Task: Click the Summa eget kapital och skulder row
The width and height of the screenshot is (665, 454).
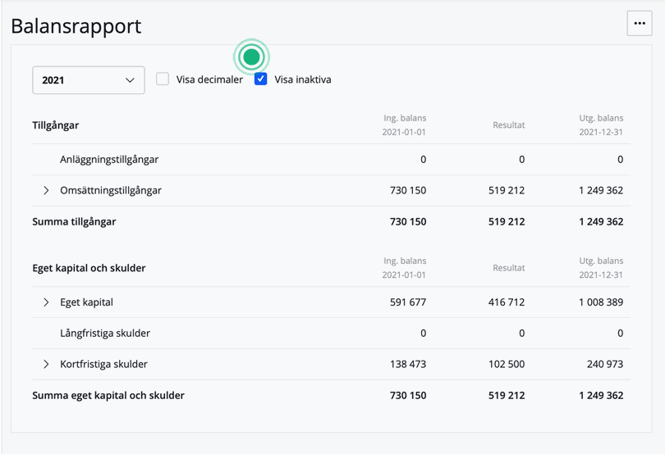Action: (108, 395)
